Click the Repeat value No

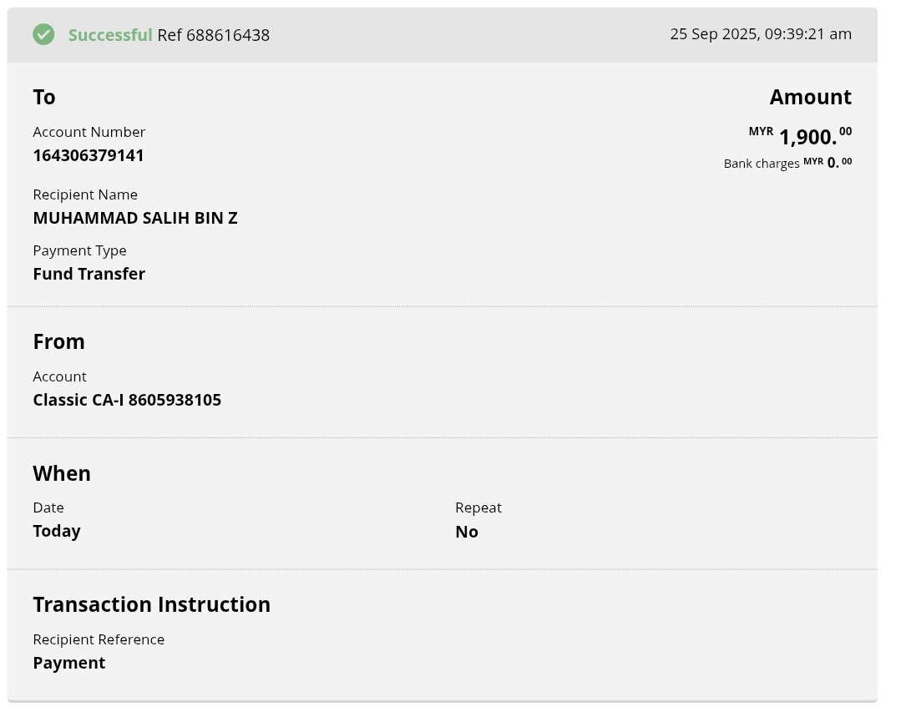click(467, 532)
